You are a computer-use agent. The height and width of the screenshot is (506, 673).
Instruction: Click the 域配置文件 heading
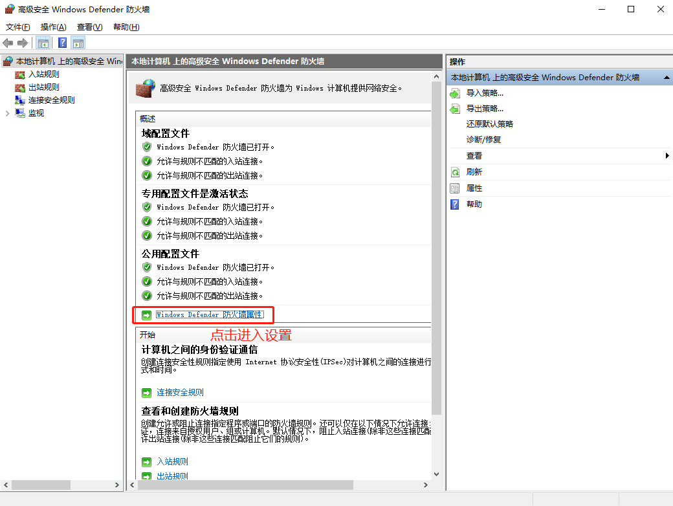coord(166,133)
